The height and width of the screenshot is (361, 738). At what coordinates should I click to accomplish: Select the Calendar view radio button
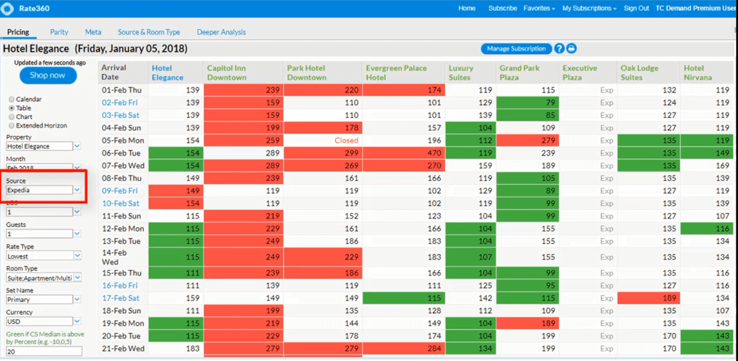[x=12, y=99]
